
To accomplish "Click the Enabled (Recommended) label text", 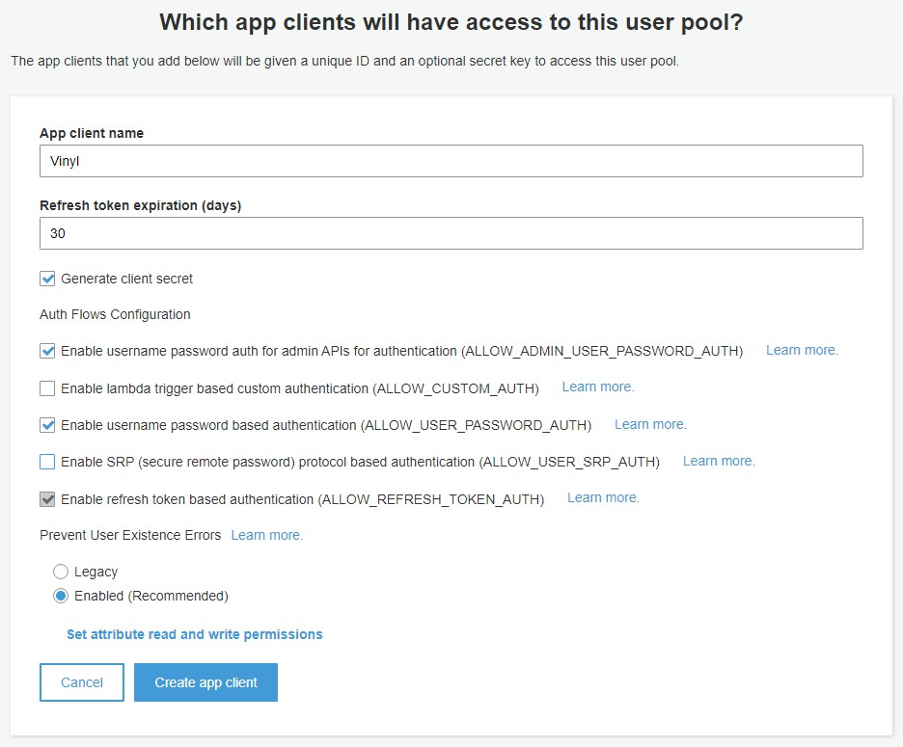I will pyautogui.click(x=151, y=596).
